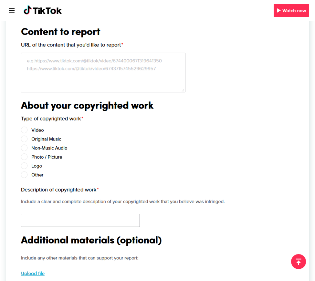Image resolution: width=315 pixels, height=281 pixels.
Task: Click the 'About your copyrighted work' heading
Action: coord(87,105)
